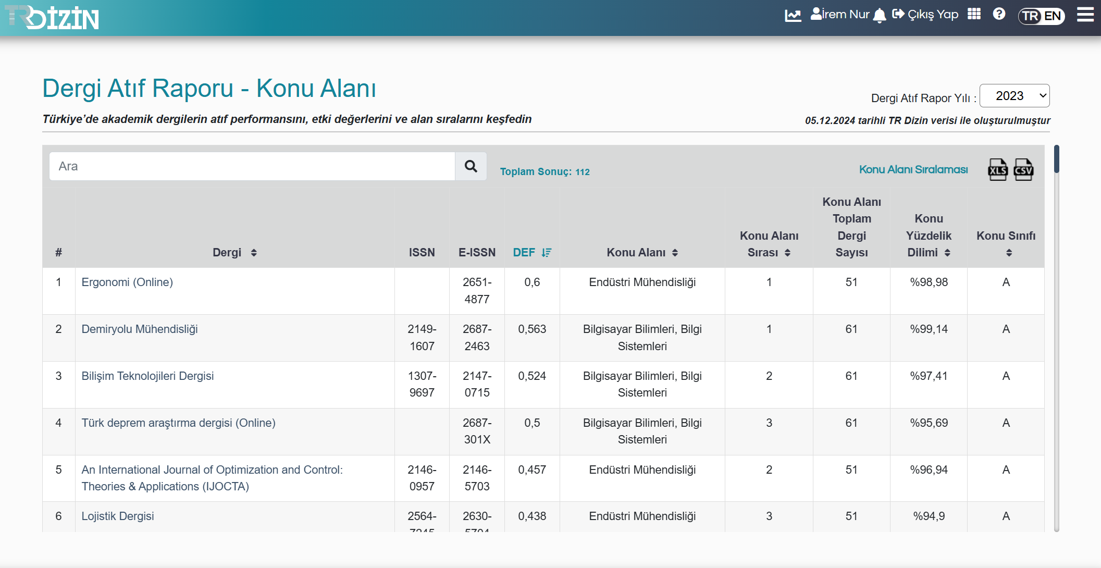The width and height of the screenshot is (1101, 568).
Task: Switch language to EN
Action: click(x=1053, y=16)
